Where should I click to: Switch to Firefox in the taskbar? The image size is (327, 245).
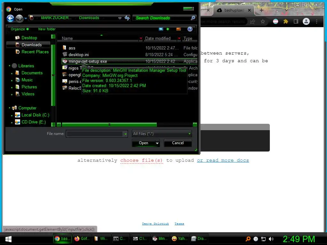(x=82, y=239)
